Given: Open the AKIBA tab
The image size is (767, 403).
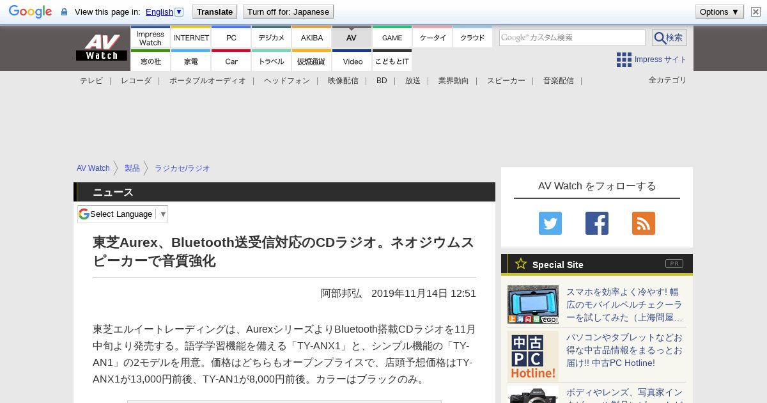Looking at the screenshot, I should [x=312, y=38].
